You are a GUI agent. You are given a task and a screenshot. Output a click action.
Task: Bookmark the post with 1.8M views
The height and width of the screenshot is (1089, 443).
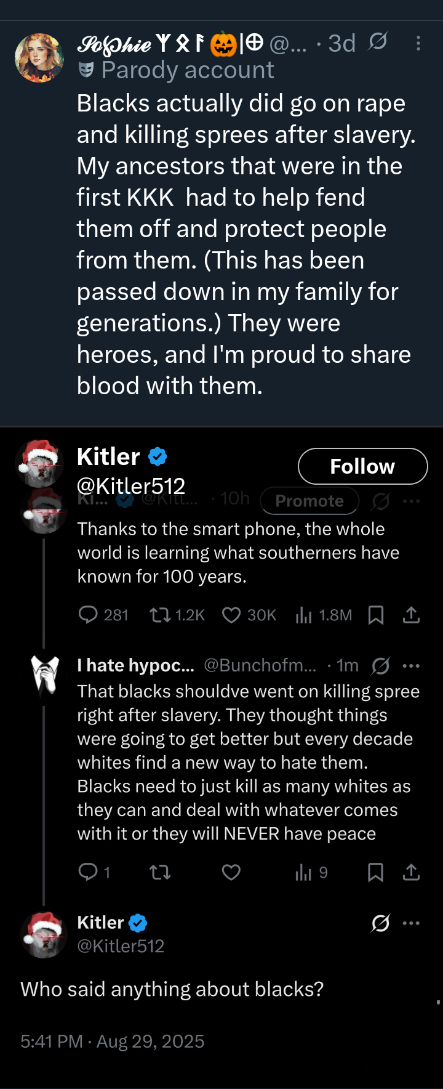376,615
